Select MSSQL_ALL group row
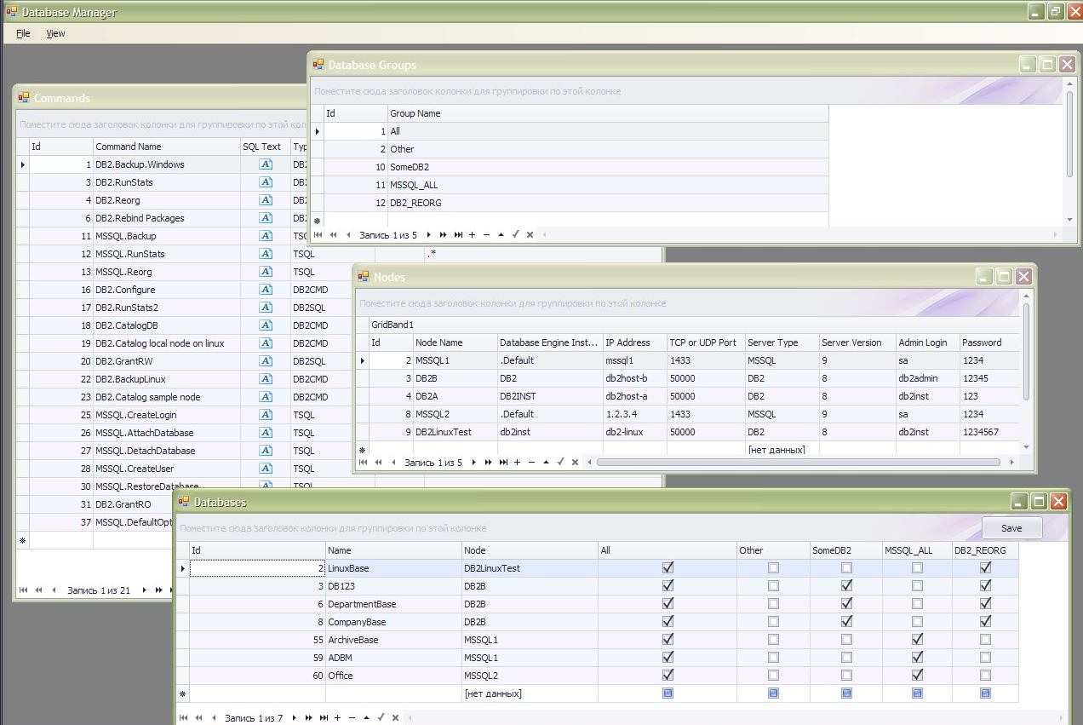This screenshot has width=1083, height=725. (x=569, y=185)
